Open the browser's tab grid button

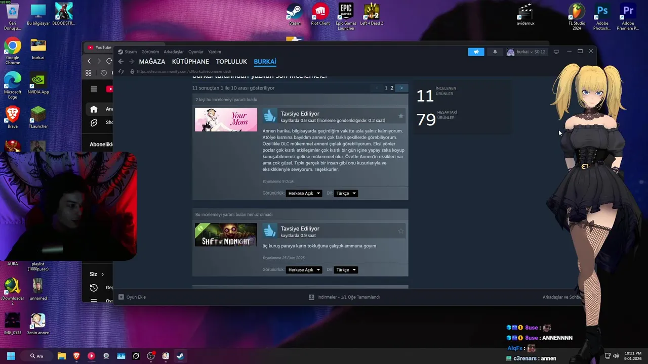pyautogui.click(x=89, y=73)
